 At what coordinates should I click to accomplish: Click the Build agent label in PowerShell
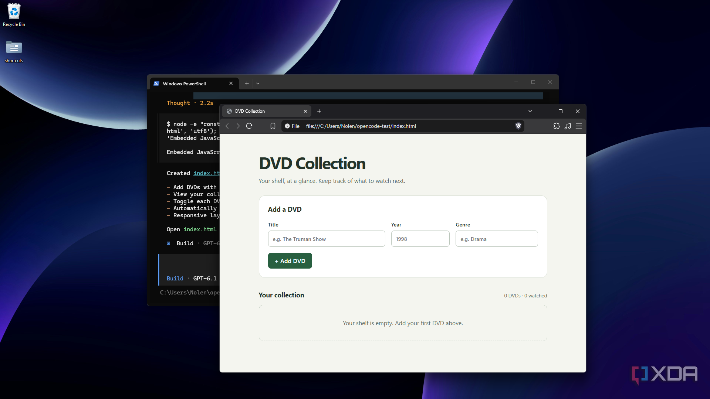pos(175,278)
